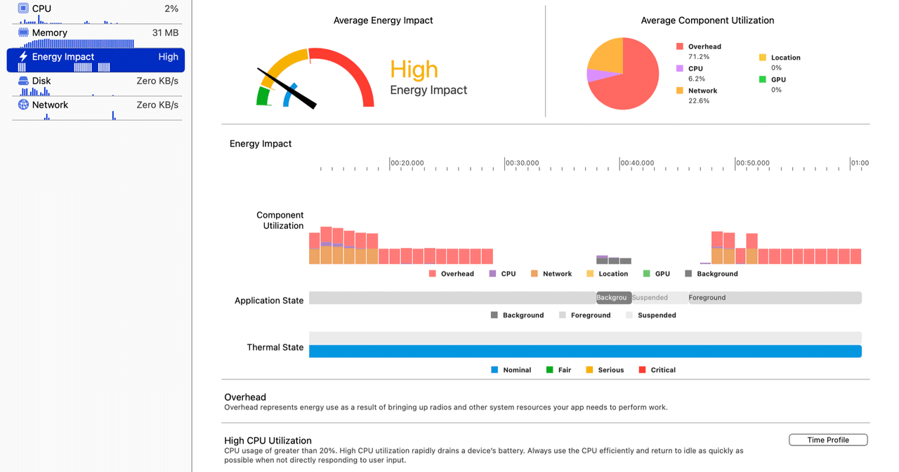The width and height of the screenshot is (899, 472).
Task: Click a stacked bar in Component Utilization
Action: [x=327, y=244]
